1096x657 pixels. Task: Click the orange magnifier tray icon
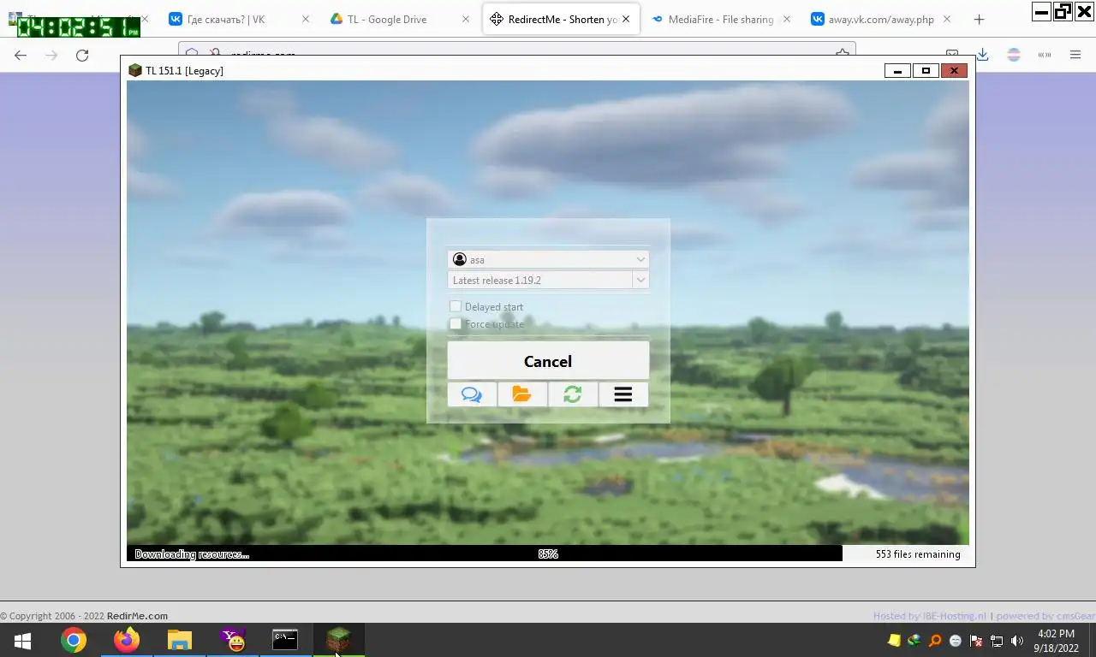click(x=935, y=640)
